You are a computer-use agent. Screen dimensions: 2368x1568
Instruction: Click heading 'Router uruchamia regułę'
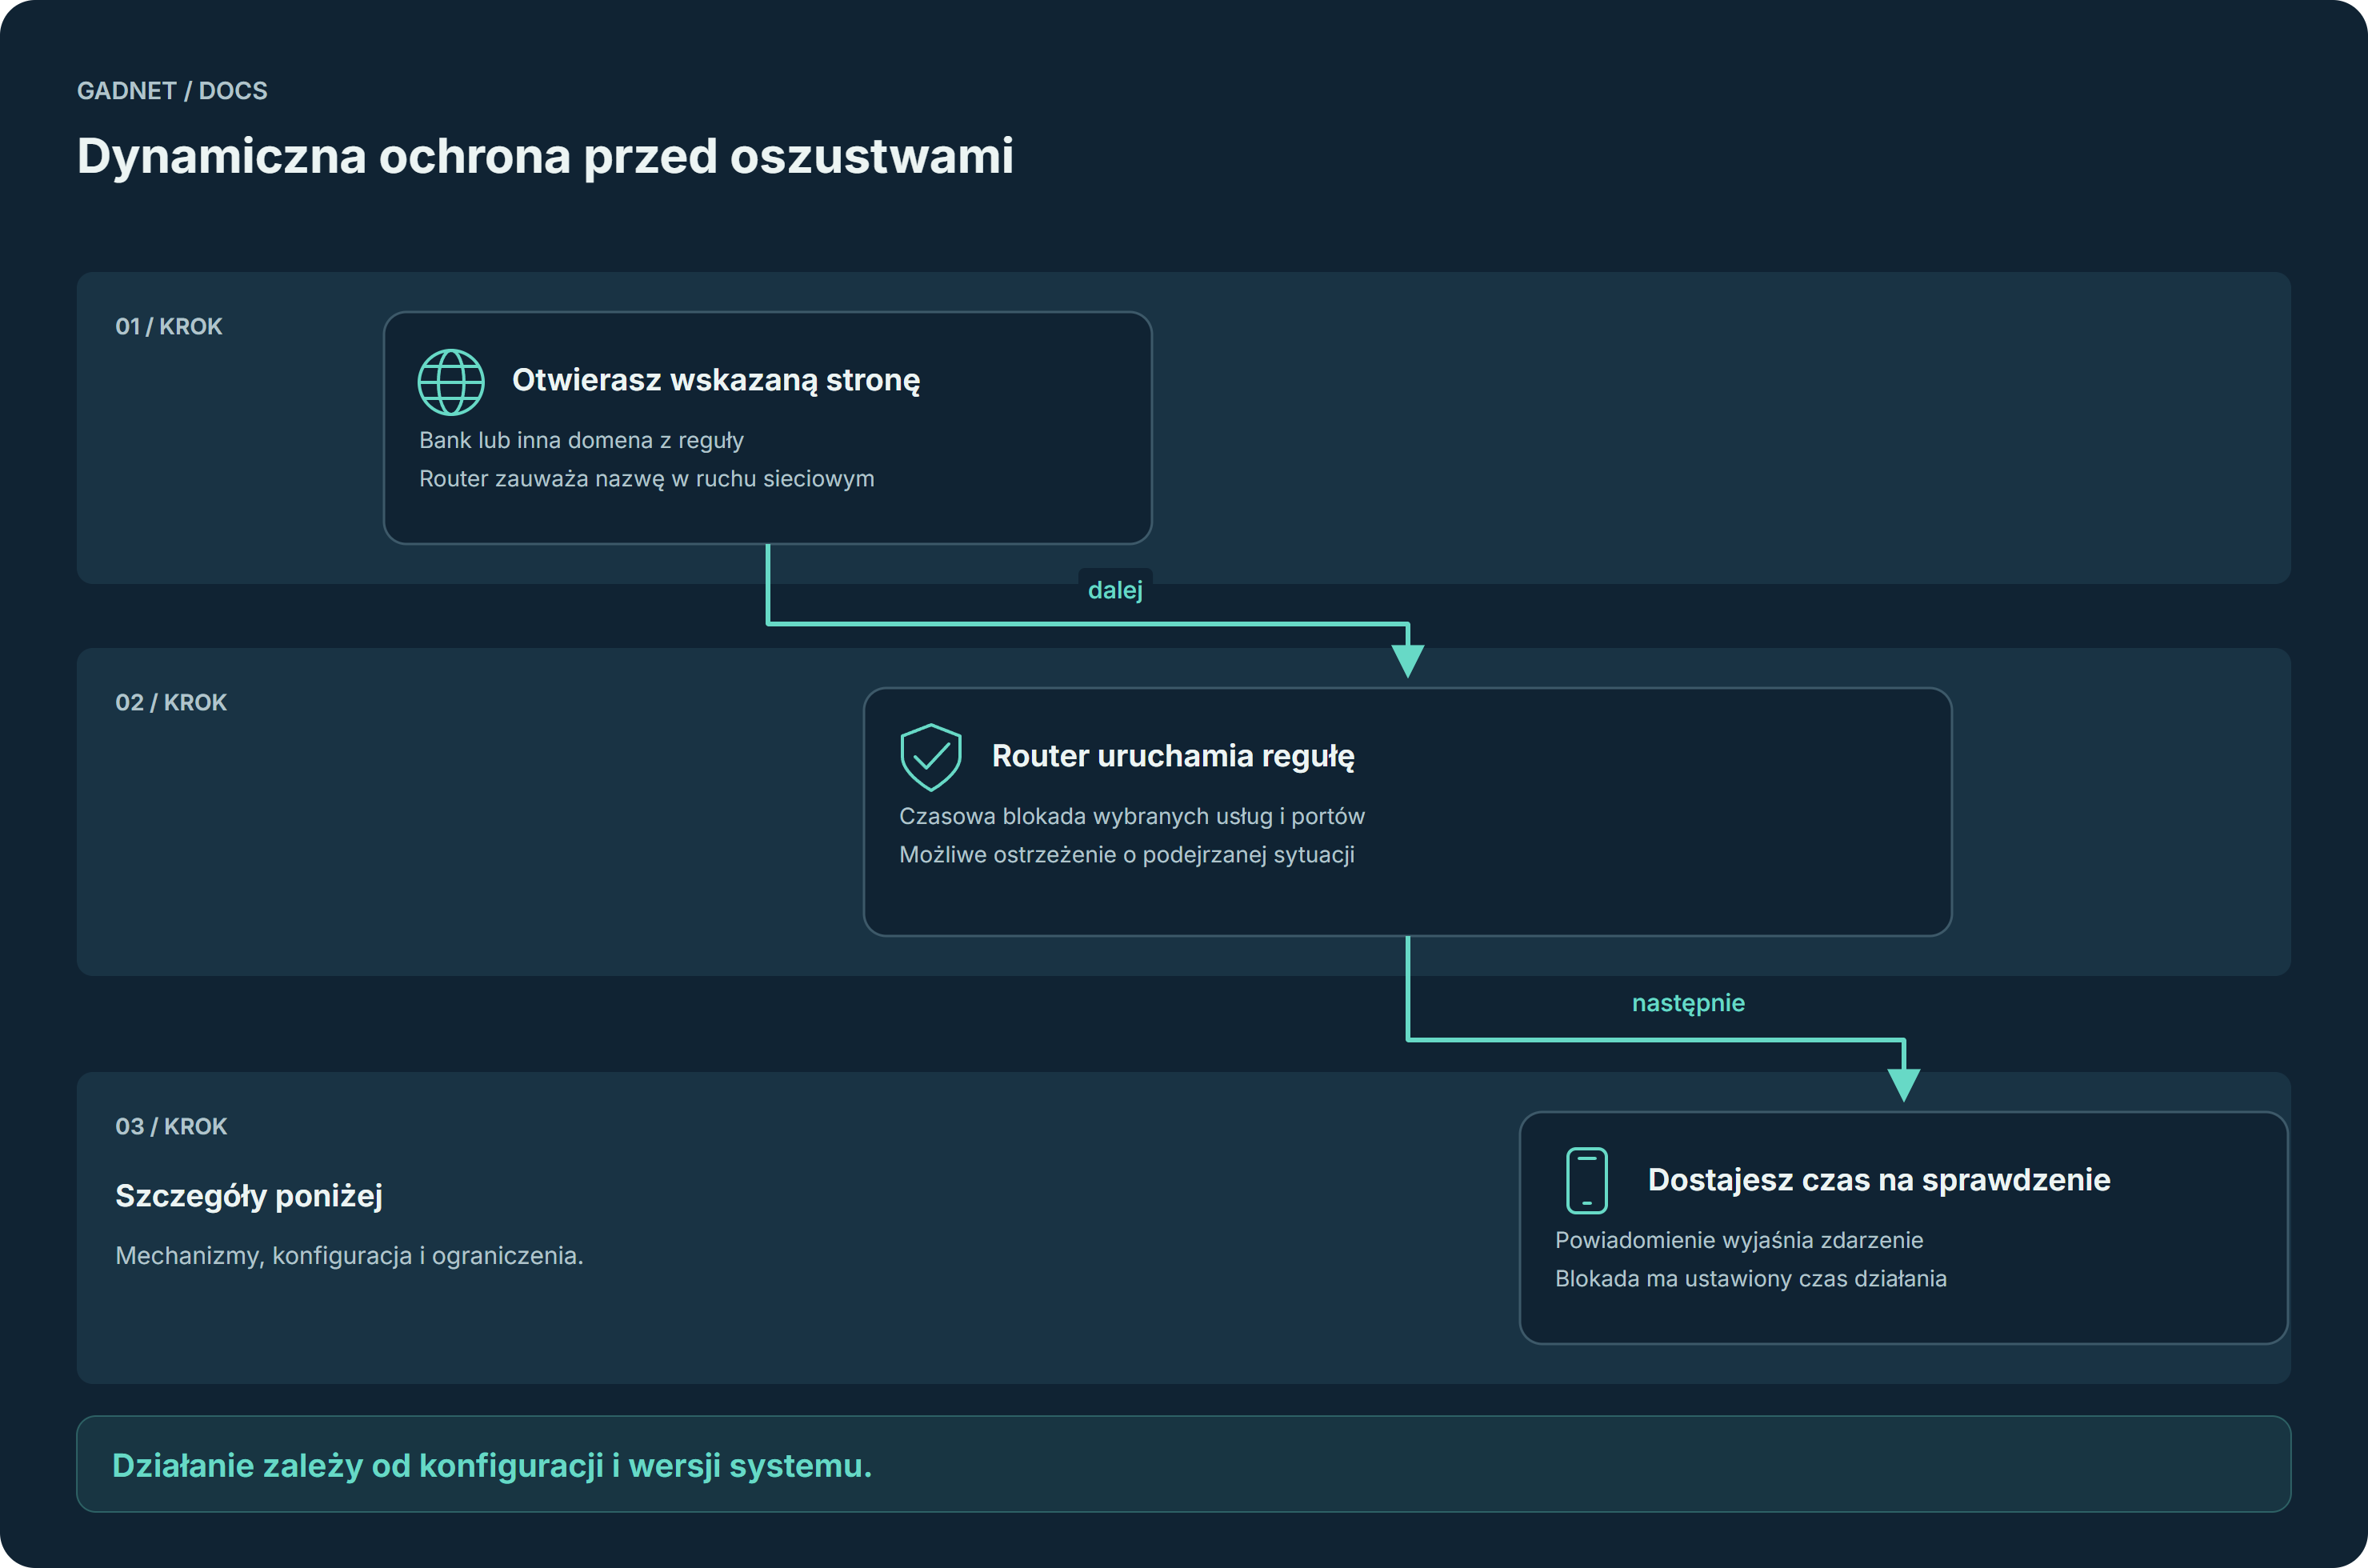coord(1173,756)
